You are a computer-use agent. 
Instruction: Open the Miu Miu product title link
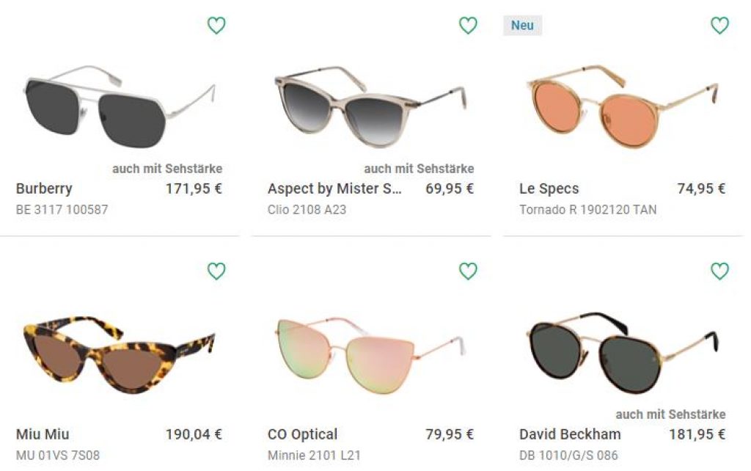pos(43,434)
